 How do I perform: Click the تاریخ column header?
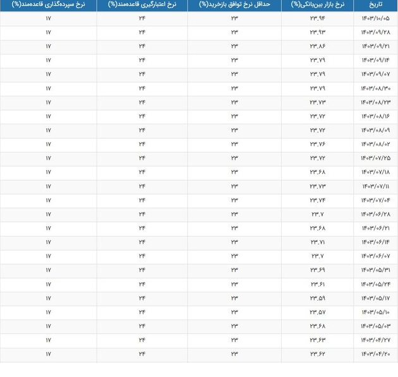pos(375,4)
